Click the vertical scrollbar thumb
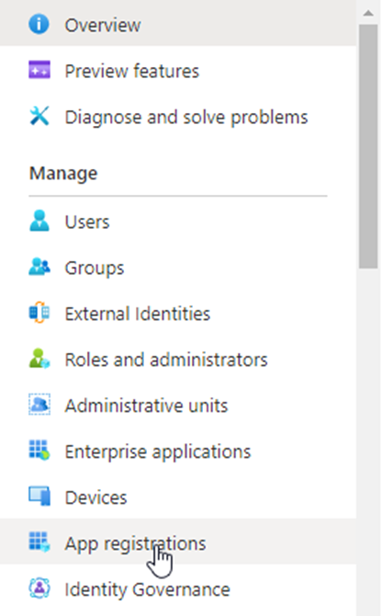 click(x=368, y=146)
